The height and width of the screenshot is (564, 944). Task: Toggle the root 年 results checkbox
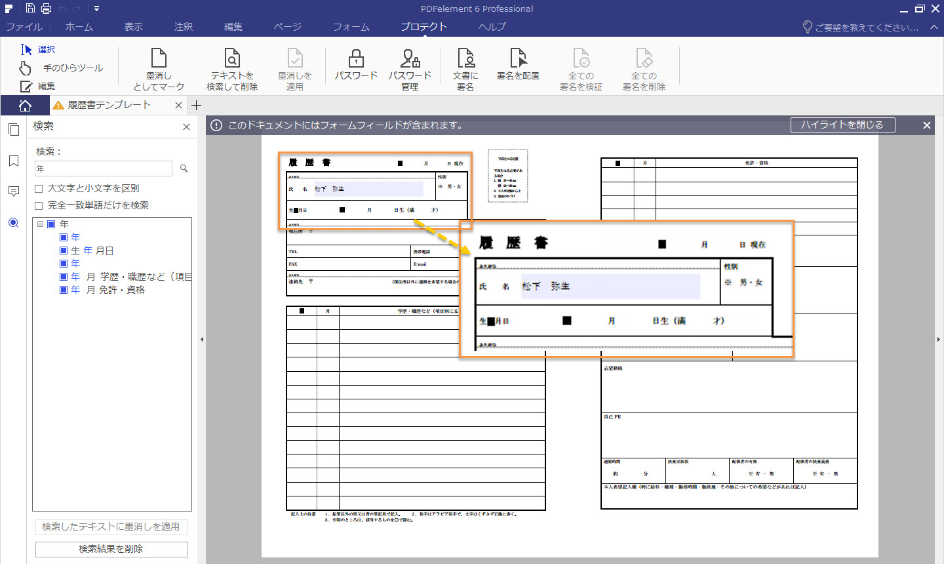(51, 224)
